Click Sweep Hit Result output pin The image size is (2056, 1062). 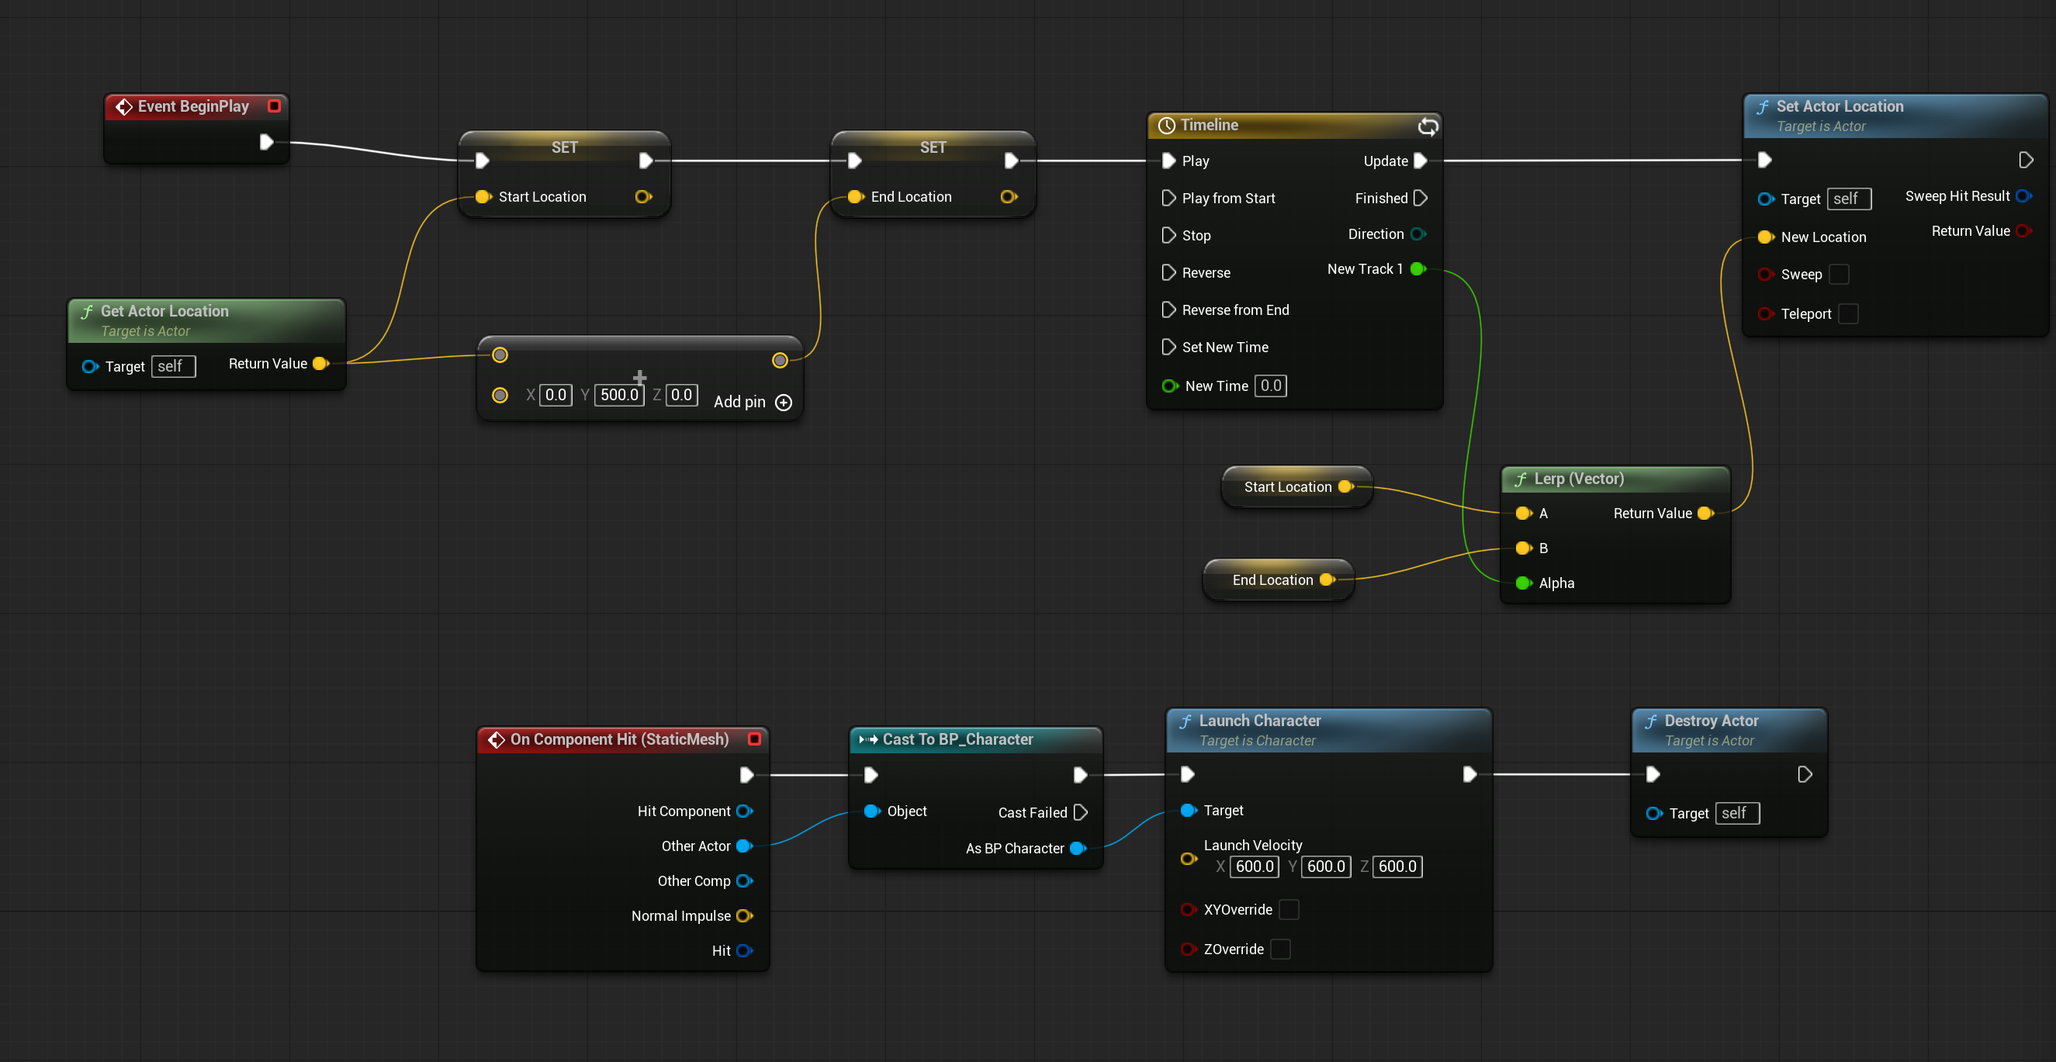2023,195
